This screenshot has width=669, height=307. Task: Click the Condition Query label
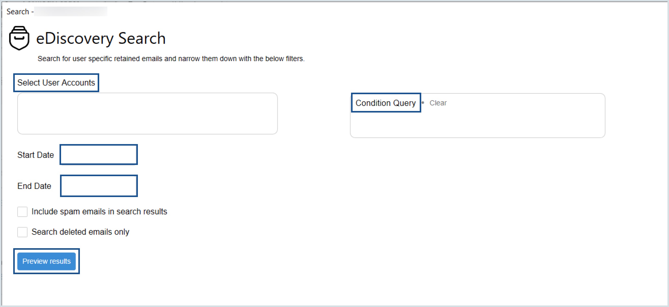(x=385, y=103)
